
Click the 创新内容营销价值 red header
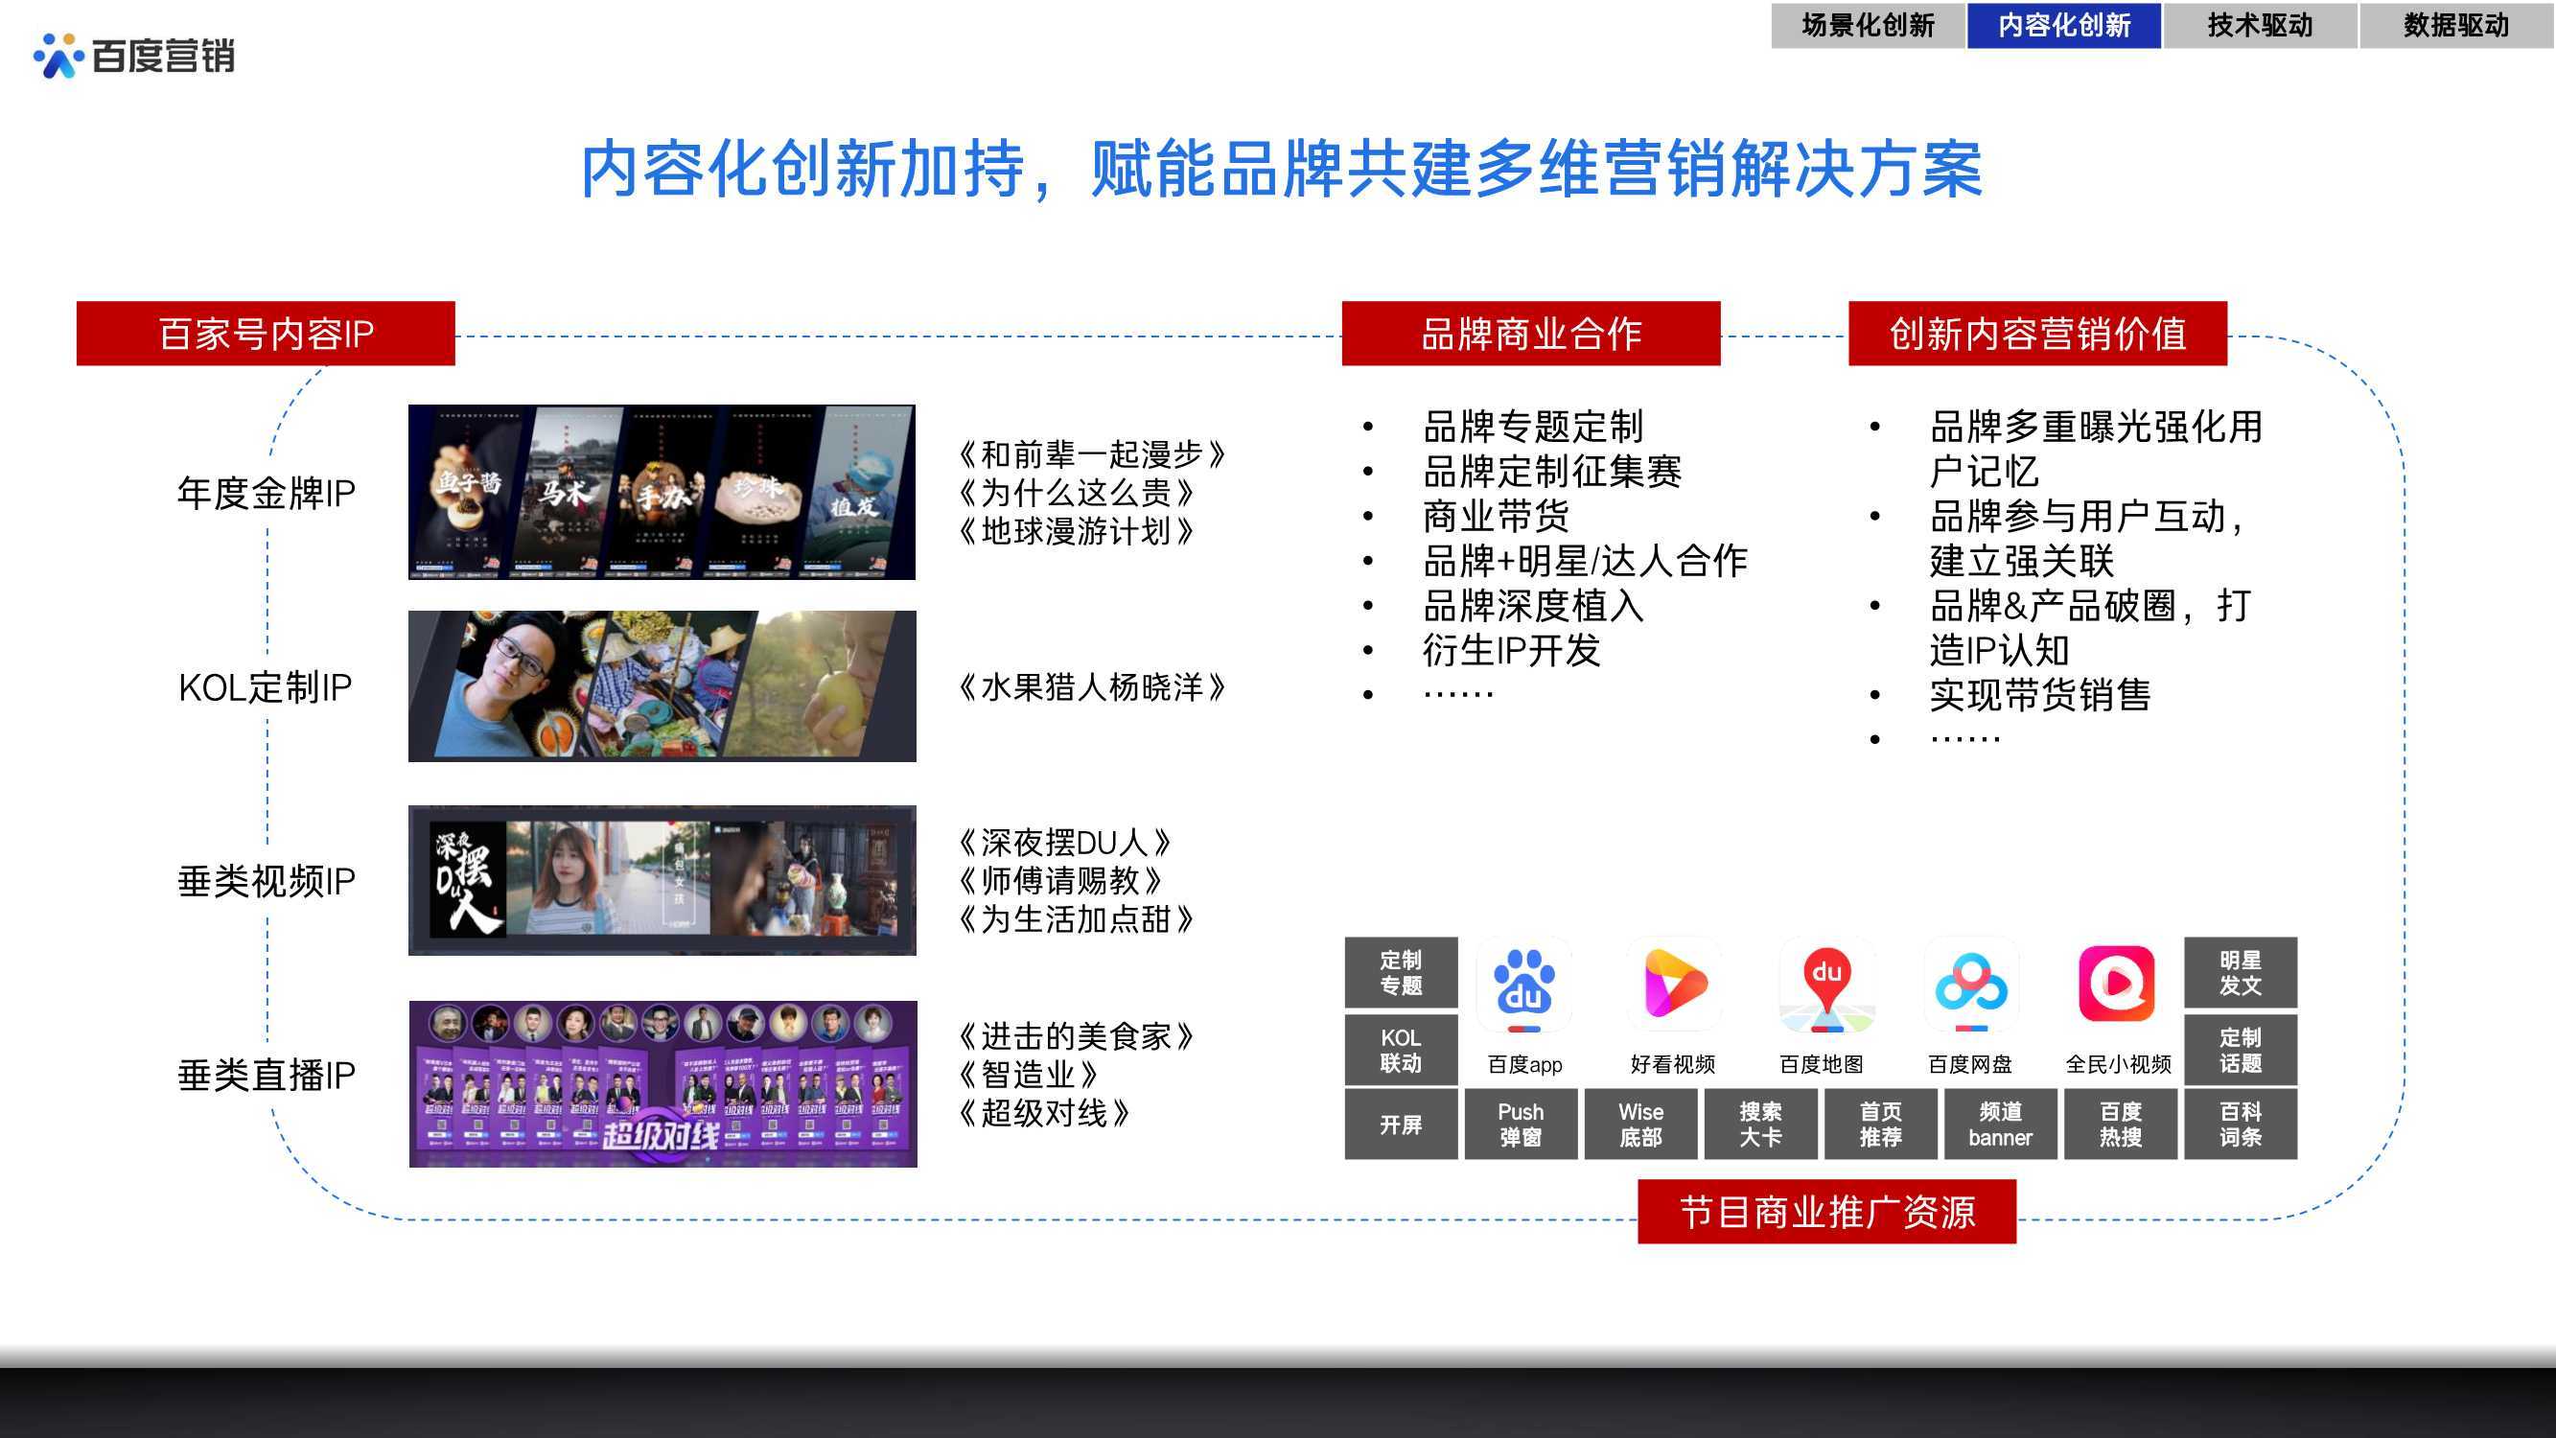2038,334
